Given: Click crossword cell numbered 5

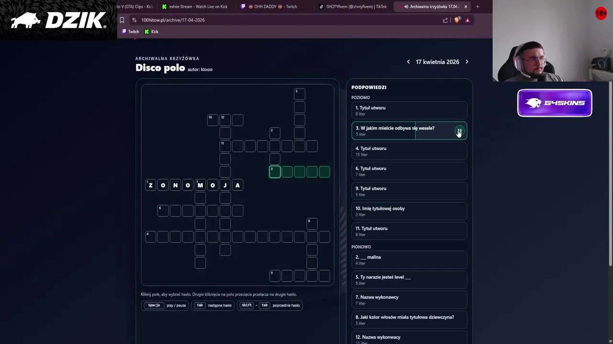Looking at the screenshot, I should coord(299,94).
